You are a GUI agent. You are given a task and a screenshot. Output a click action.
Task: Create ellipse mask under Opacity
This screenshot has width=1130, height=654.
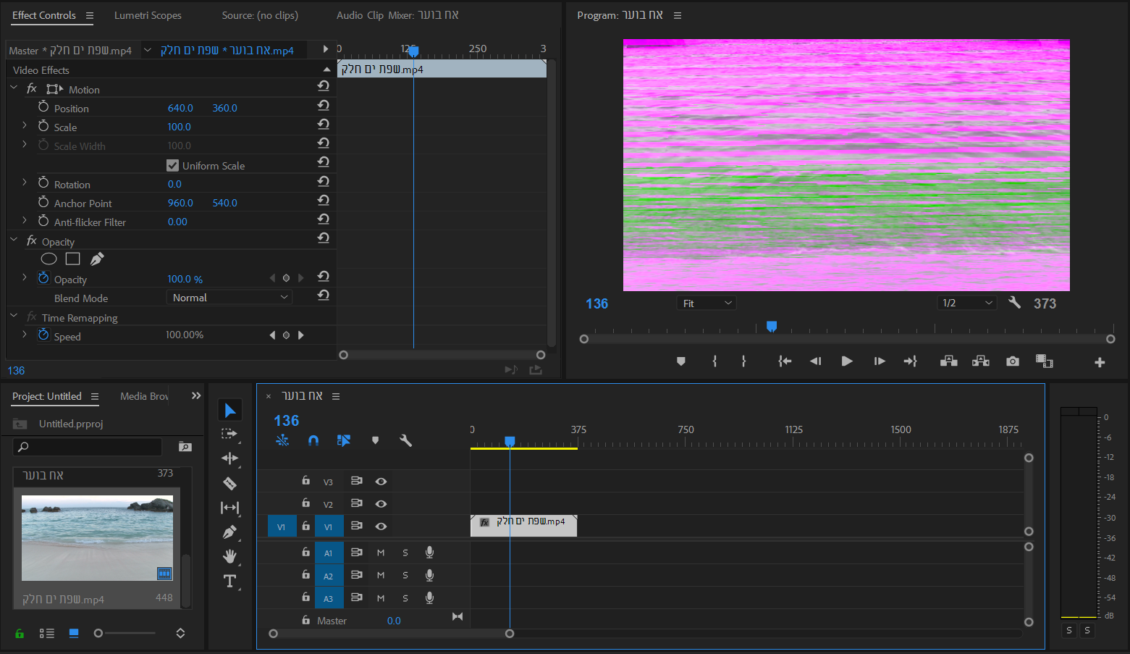point(49,259)
